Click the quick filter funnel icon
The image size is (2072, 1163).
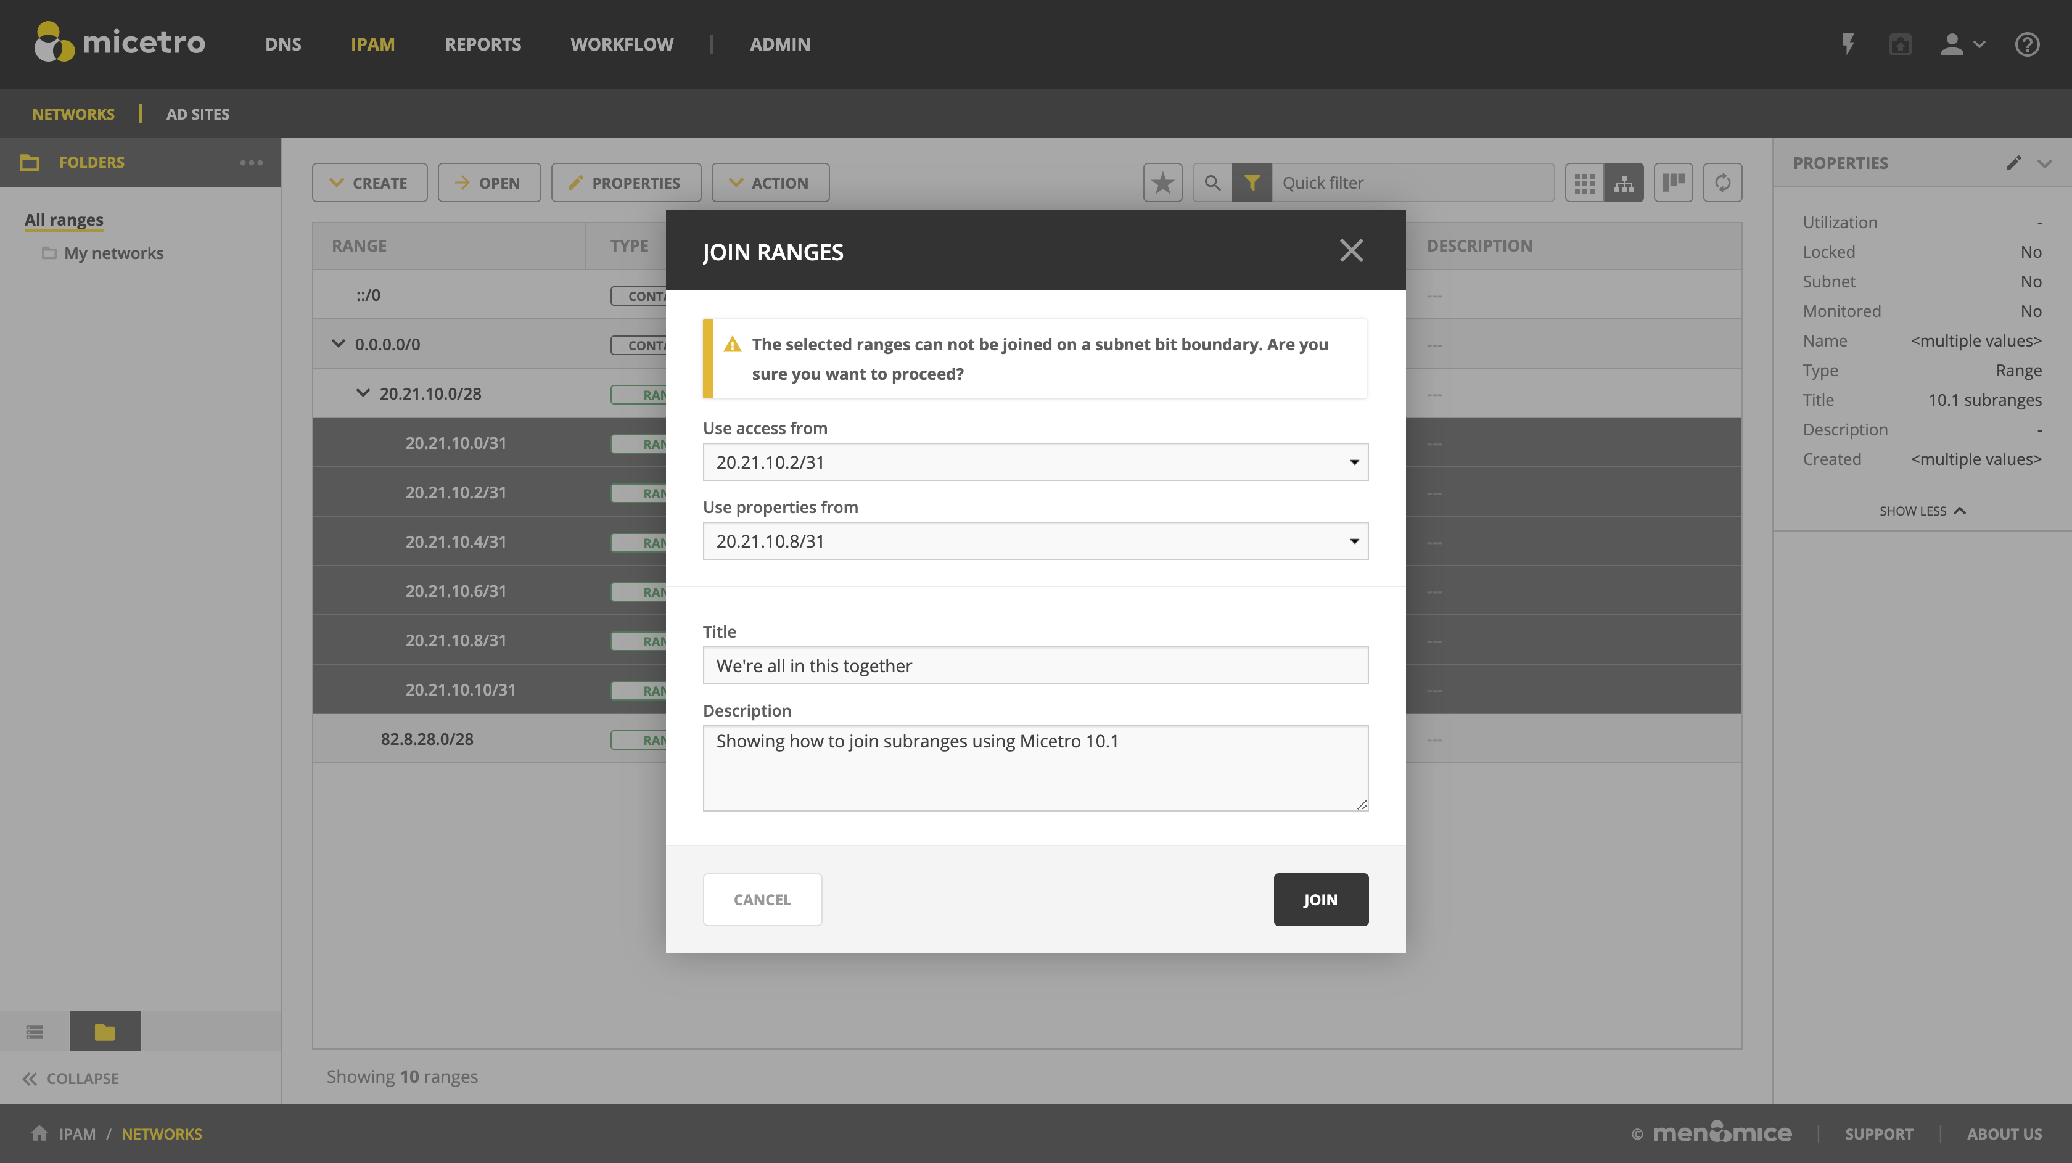point(1252,183)
